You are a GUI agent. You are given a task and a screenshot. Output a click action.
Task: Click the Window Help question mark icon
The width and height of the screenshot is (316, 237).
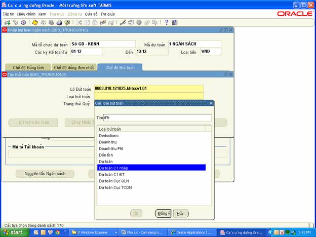[167, 23]
